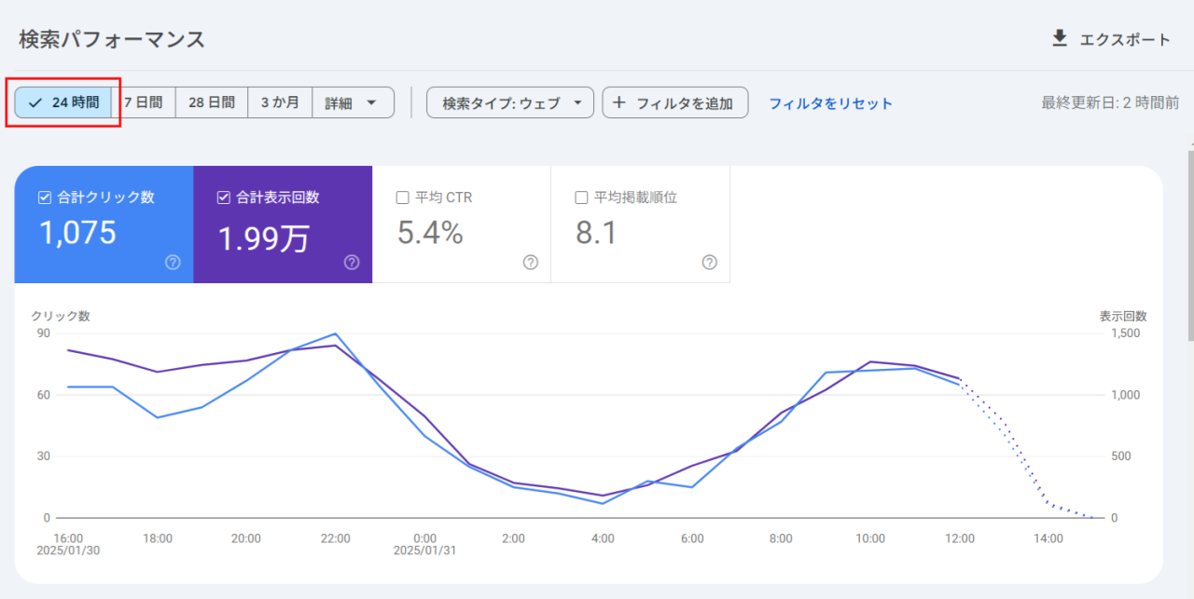Screen dimensions: 1194x599
Task: Enable the 平均 CTR checkbox
Action: point(403,197)
